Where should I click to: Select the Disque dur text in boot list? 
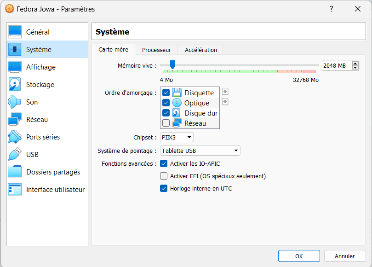[x=201, y=113]
